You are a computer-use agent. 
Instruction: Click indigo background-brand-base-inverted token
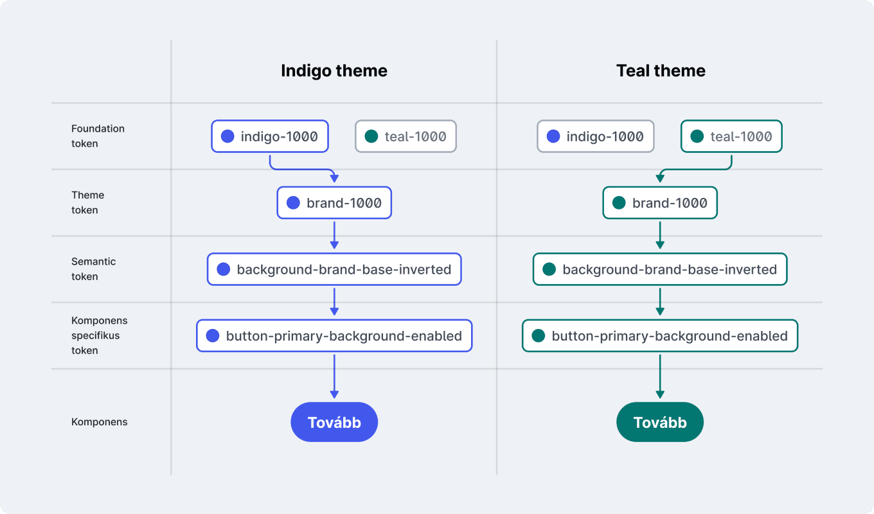click(x=334, y=269)
